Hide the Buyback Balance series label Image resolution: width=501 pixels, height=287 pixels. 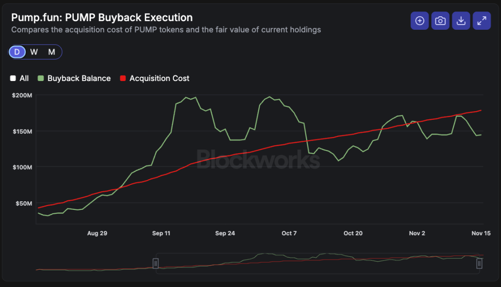coord(79,78)
